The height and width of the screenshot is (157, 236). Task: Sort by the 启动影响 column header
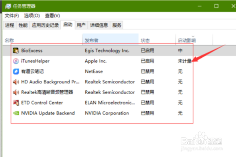tap(194, 40)
